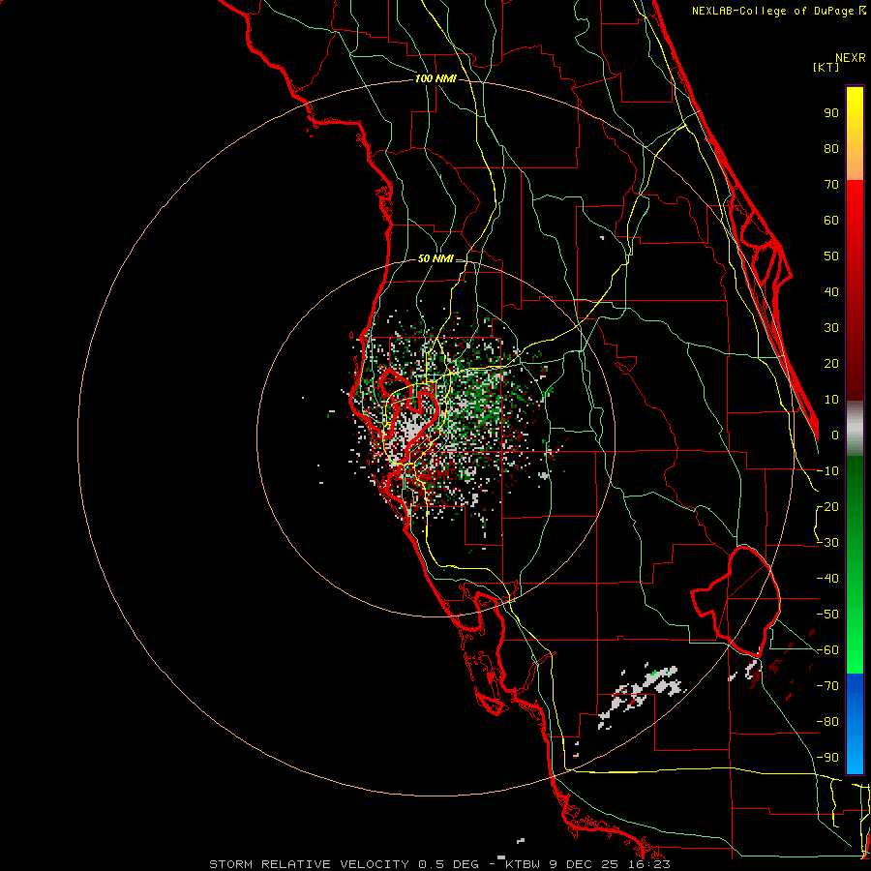The image size is (871, 871).
Task: Click the -90 knot scale label
Action: (827, 758)
